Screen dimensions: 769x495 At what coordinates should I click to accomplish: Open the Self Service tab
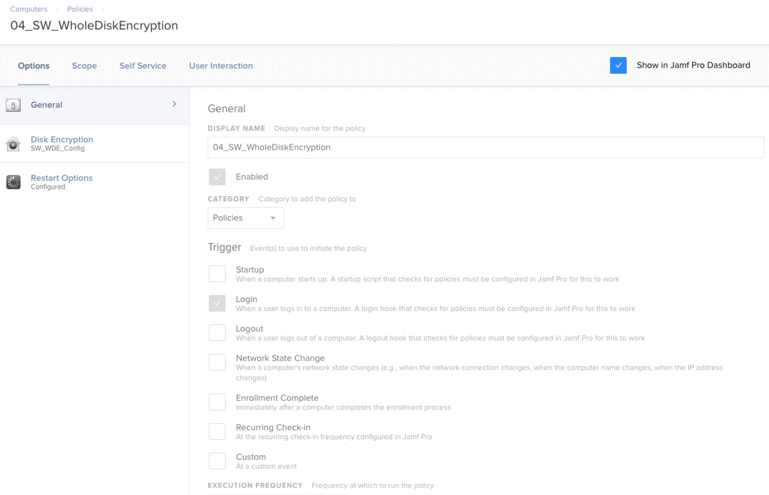pyautogui.click(x=143, y=66)
